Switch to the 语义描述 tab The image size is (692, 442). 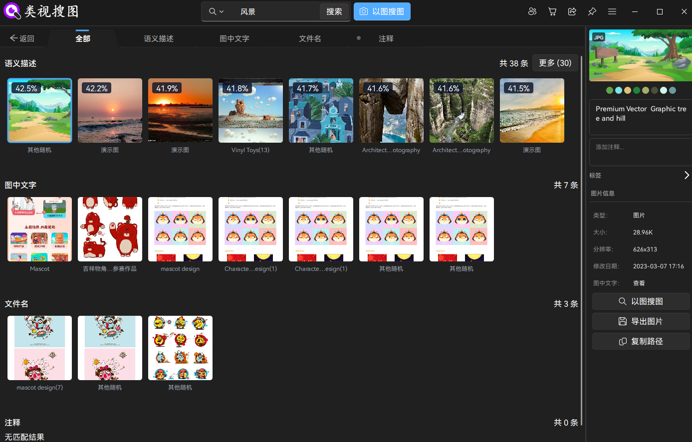click(159, 38)
